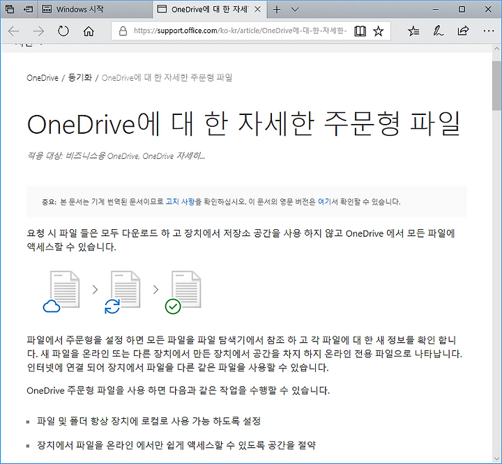Toggle Reading view book icon
The width and height of the screenshot is (502, 464).
coord(360,31)
